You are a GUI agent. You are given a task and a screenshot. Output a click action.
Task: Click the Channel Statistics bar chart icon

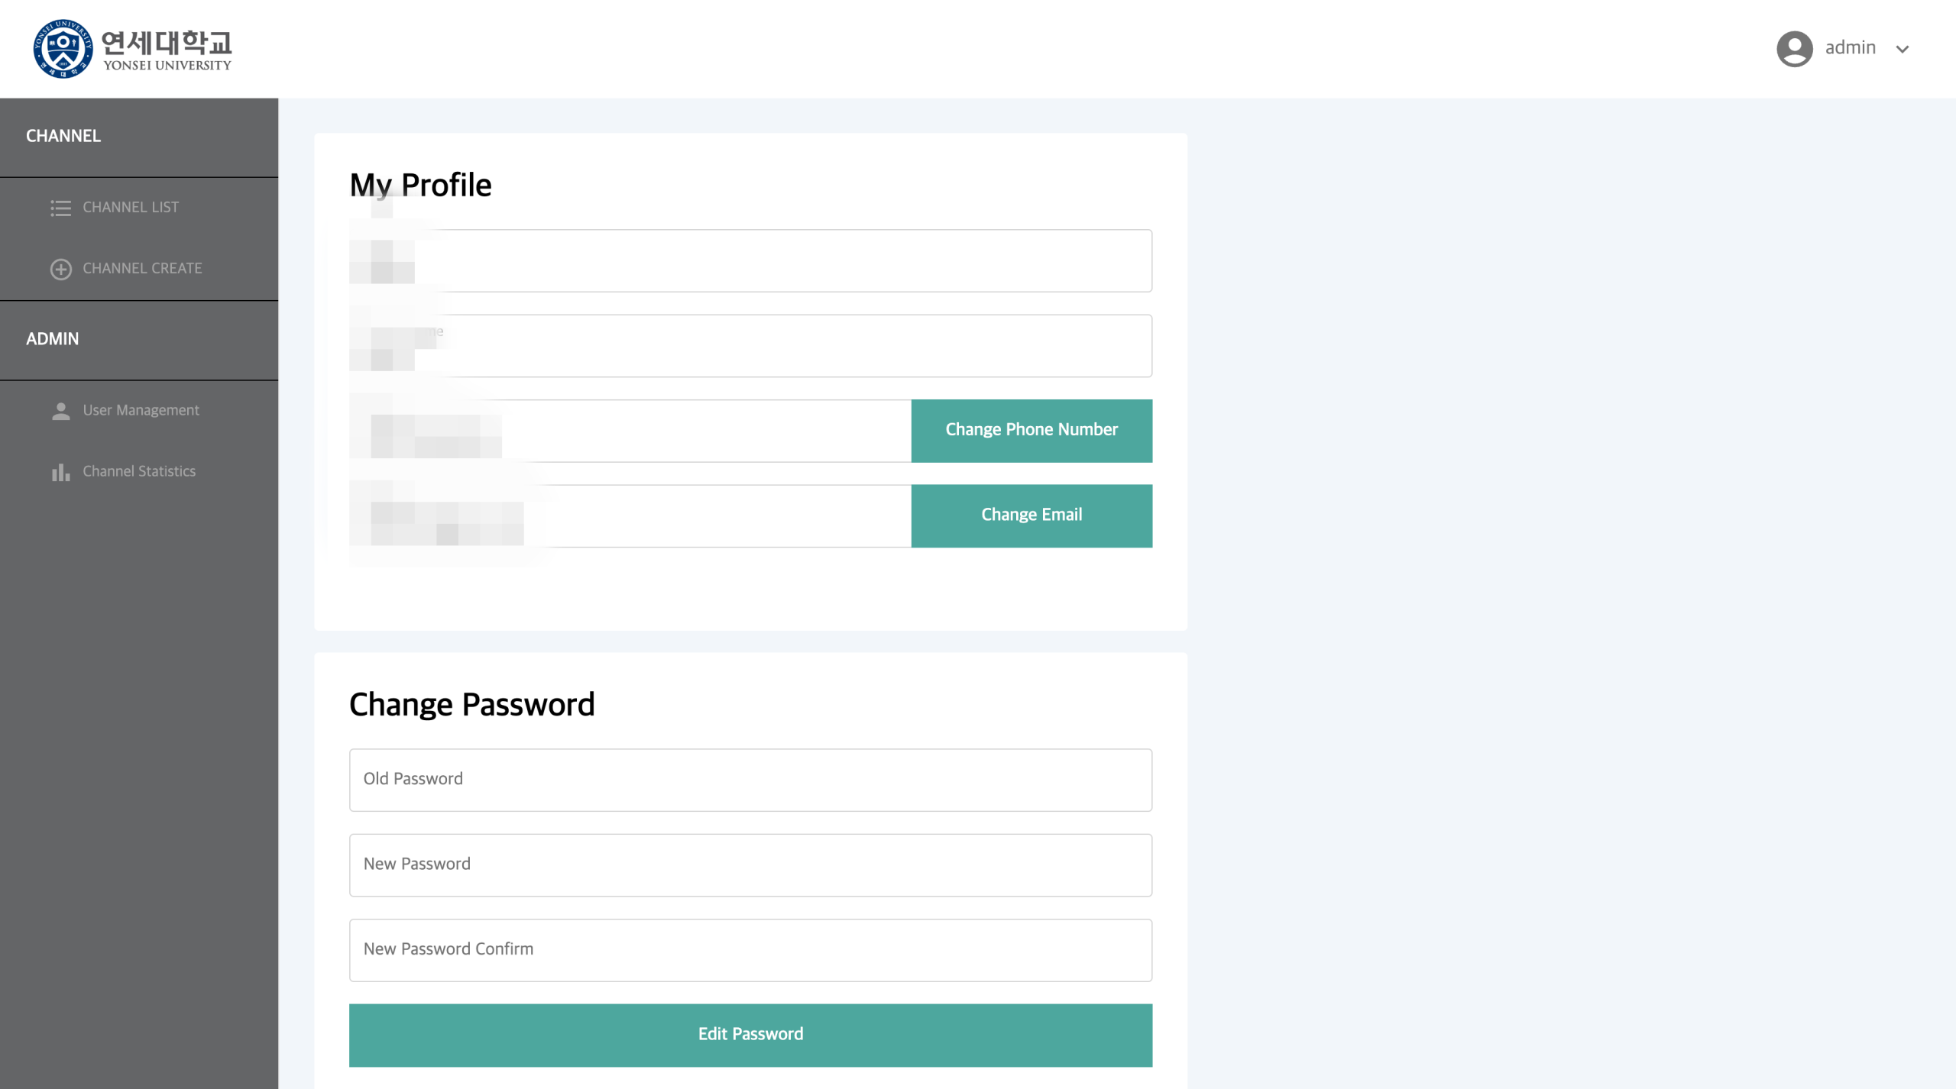point(60,472)
